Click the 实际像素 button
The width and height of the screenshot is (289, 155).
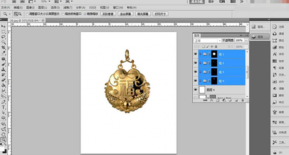click(108, 14)
